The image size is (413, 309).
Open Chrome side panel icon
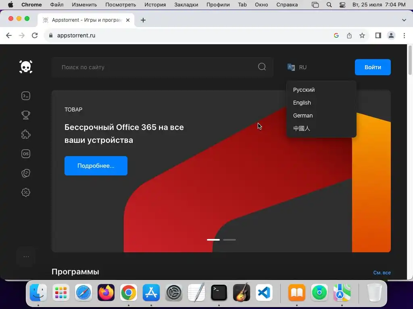(378, 35)
